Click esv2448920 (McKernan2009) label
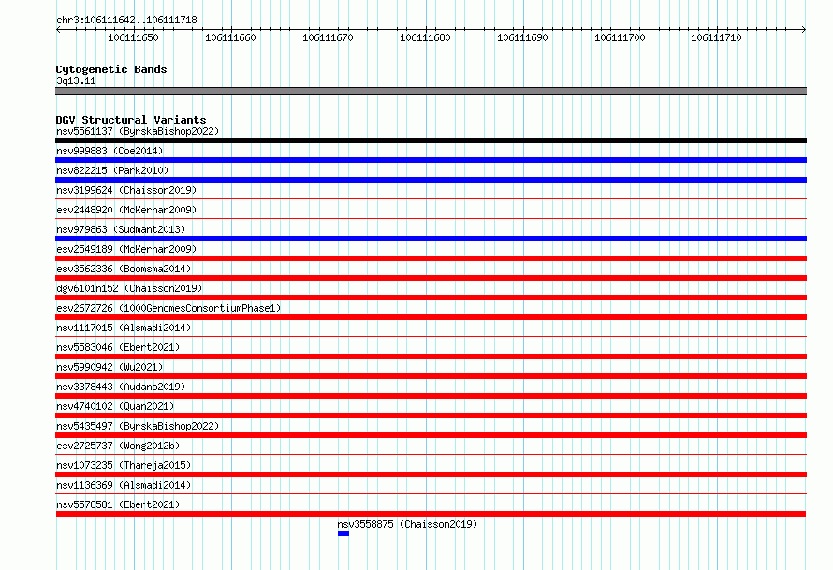This screenshot has width=833, height=570. [x=126, y=210]
